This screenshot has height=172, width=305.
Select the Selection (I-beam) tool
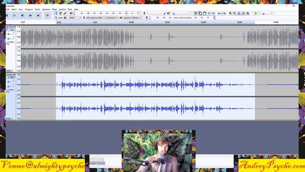pos(56,13)
